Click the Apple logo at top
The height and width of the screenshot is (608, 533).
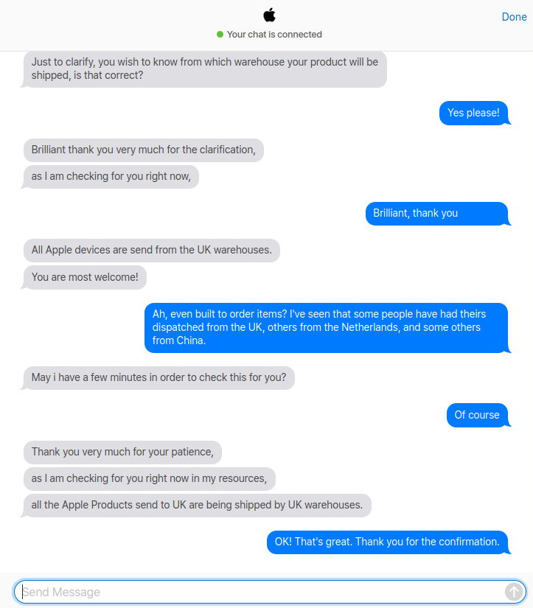(x=269, y=15)
